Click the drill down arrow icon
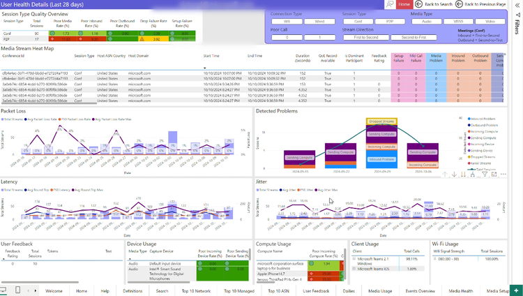Image resolution: width=523 pixels, height=296 pixels. (x=455, y=175)
